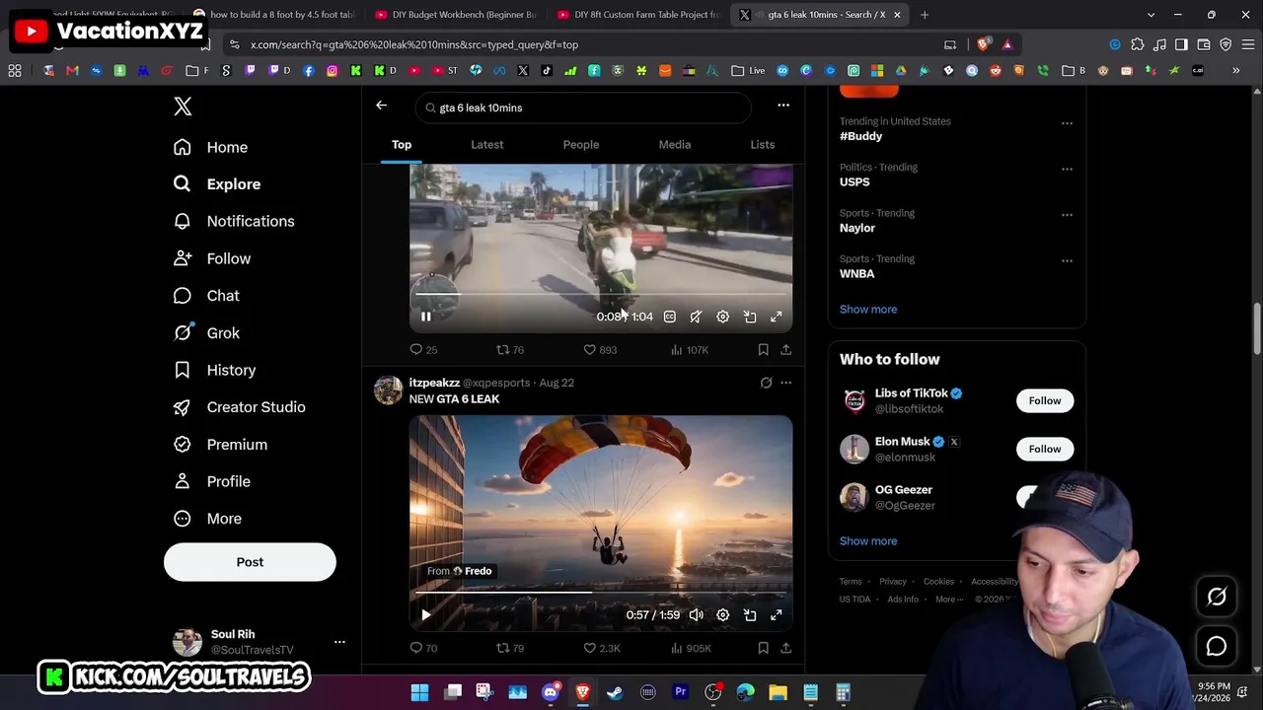Viewport: 1263px width, 710px height.
Task: Open settings gear on the parachute video
Action: pos(722,615)
